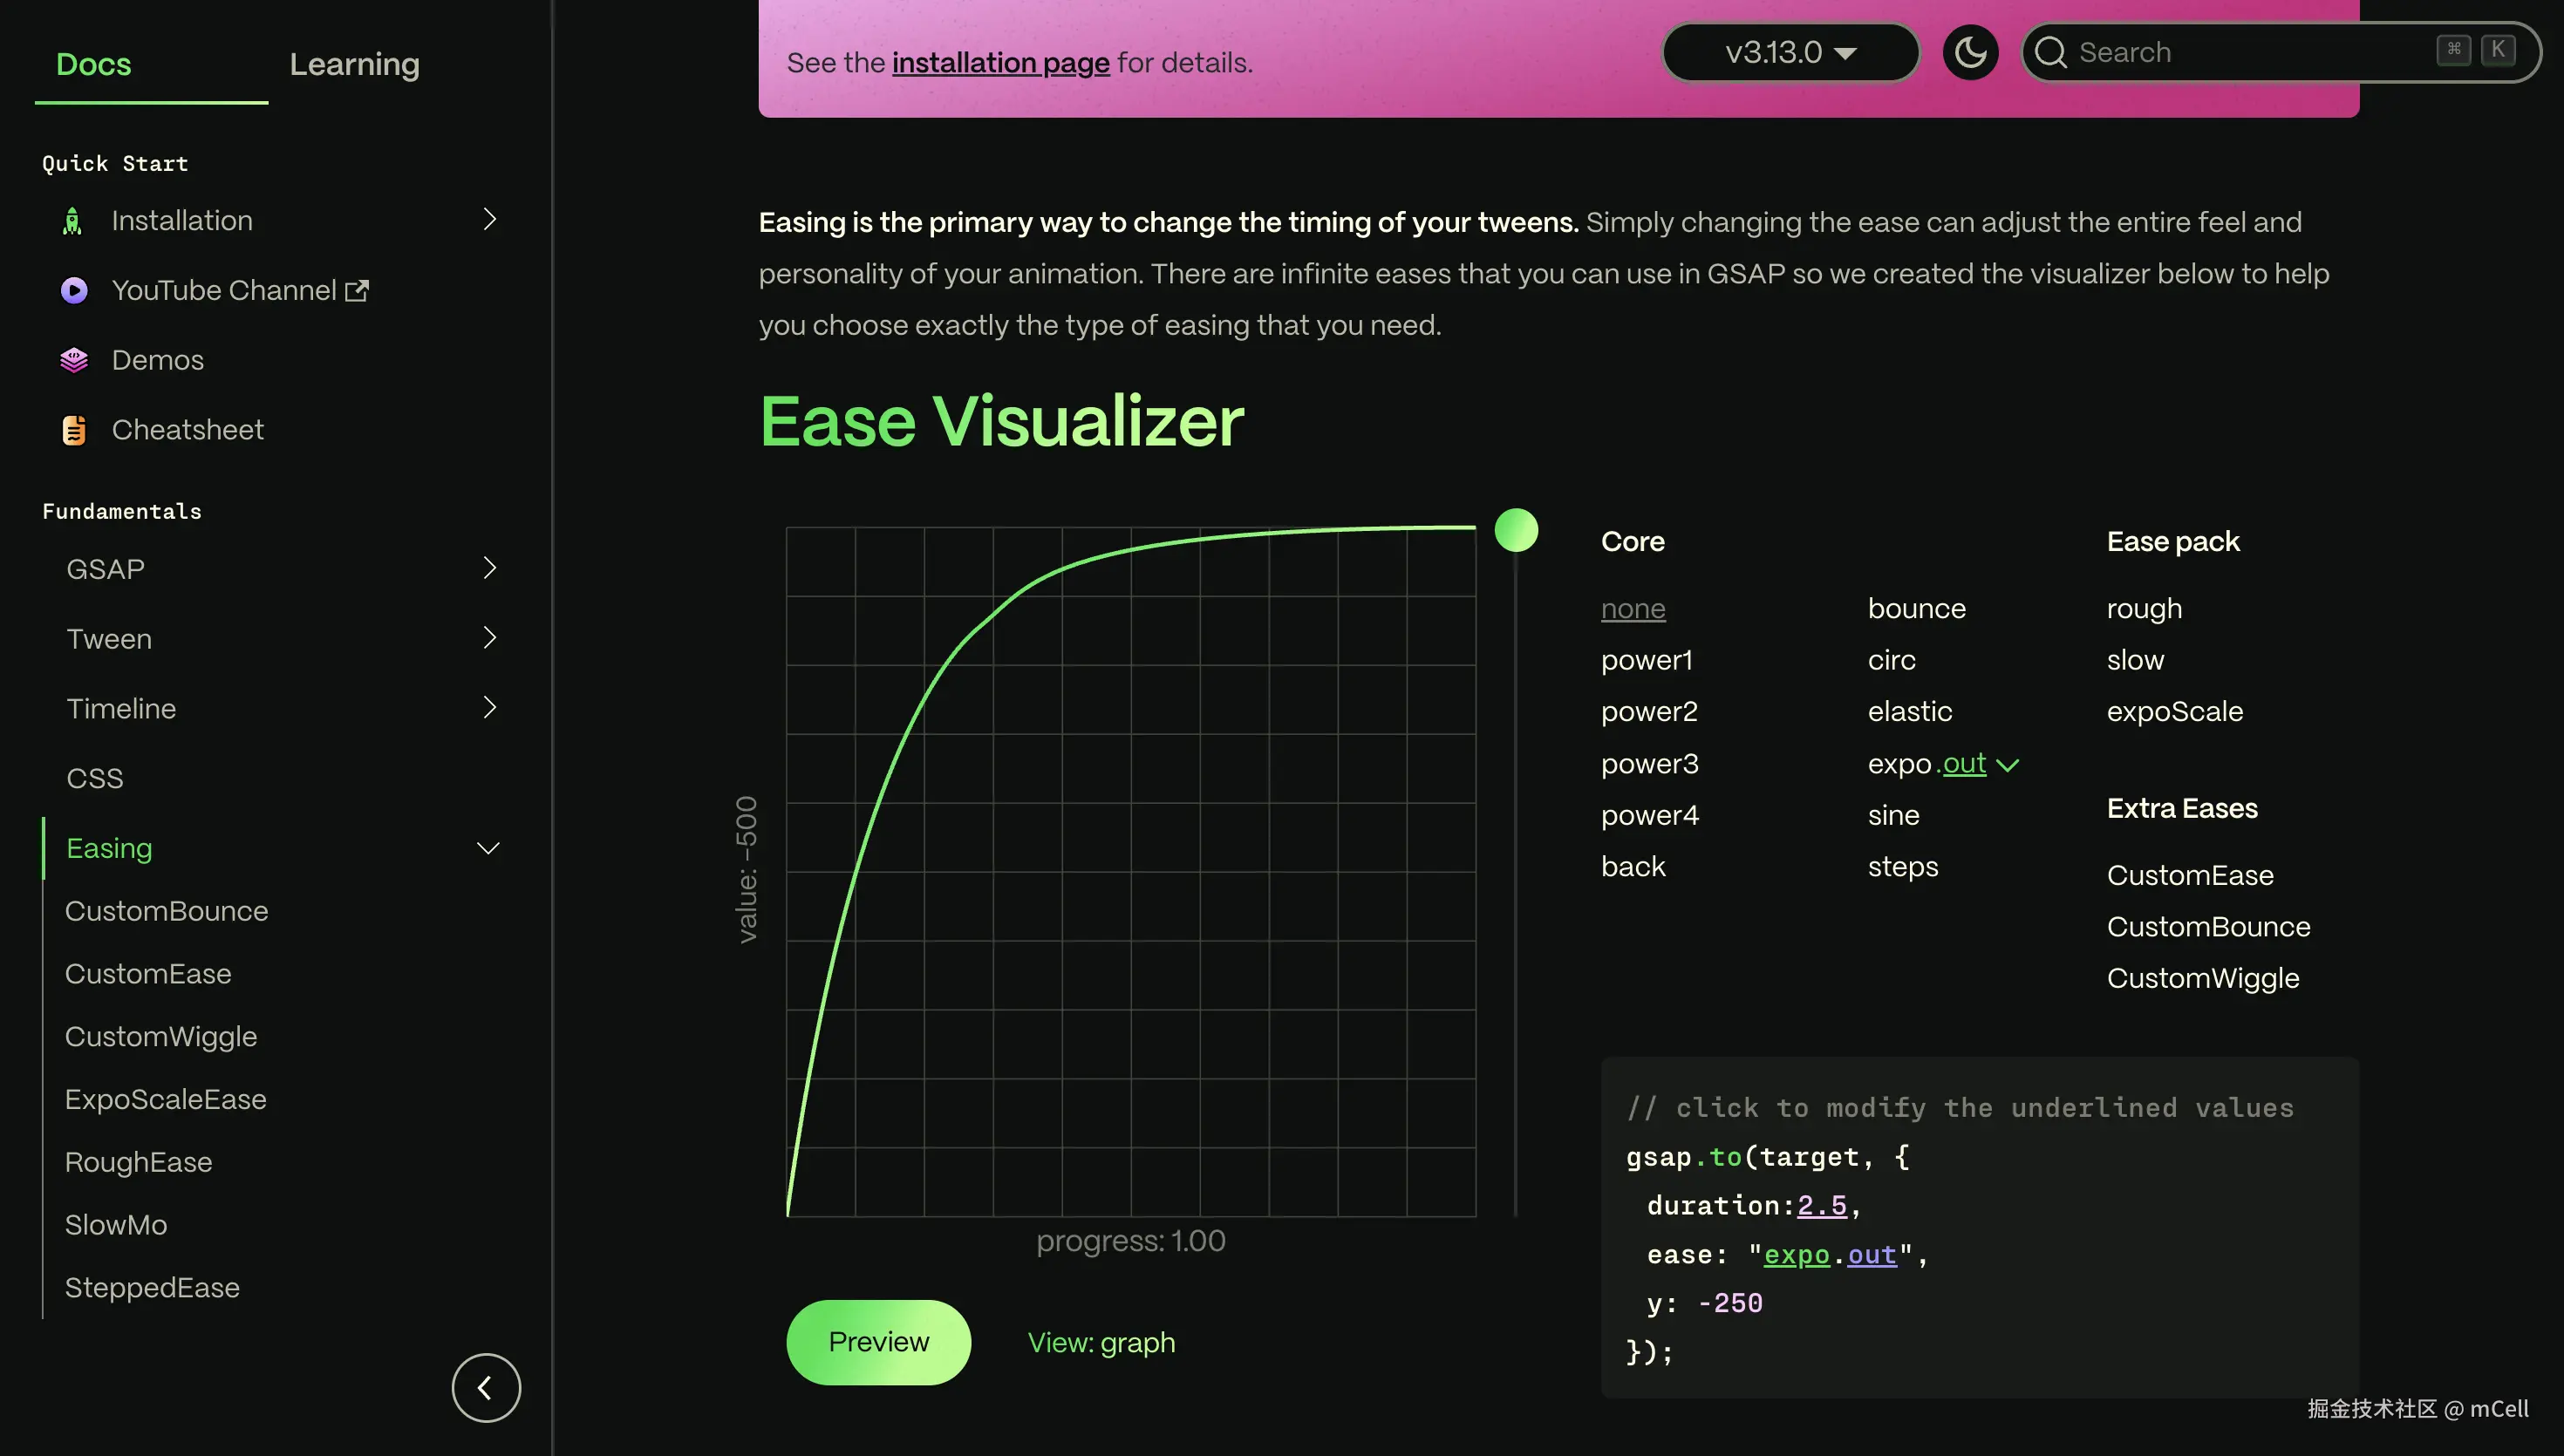The height and width of the screenshot is (1456, 2564).
Task: Switch to the Docs tab
Action: (94, 64)
